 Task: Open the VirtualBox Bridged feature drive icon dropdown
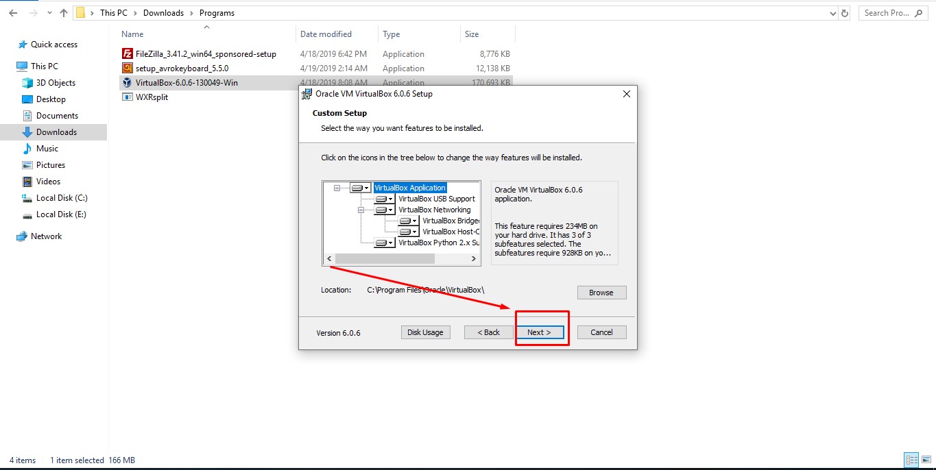click(x=409, y=221)
